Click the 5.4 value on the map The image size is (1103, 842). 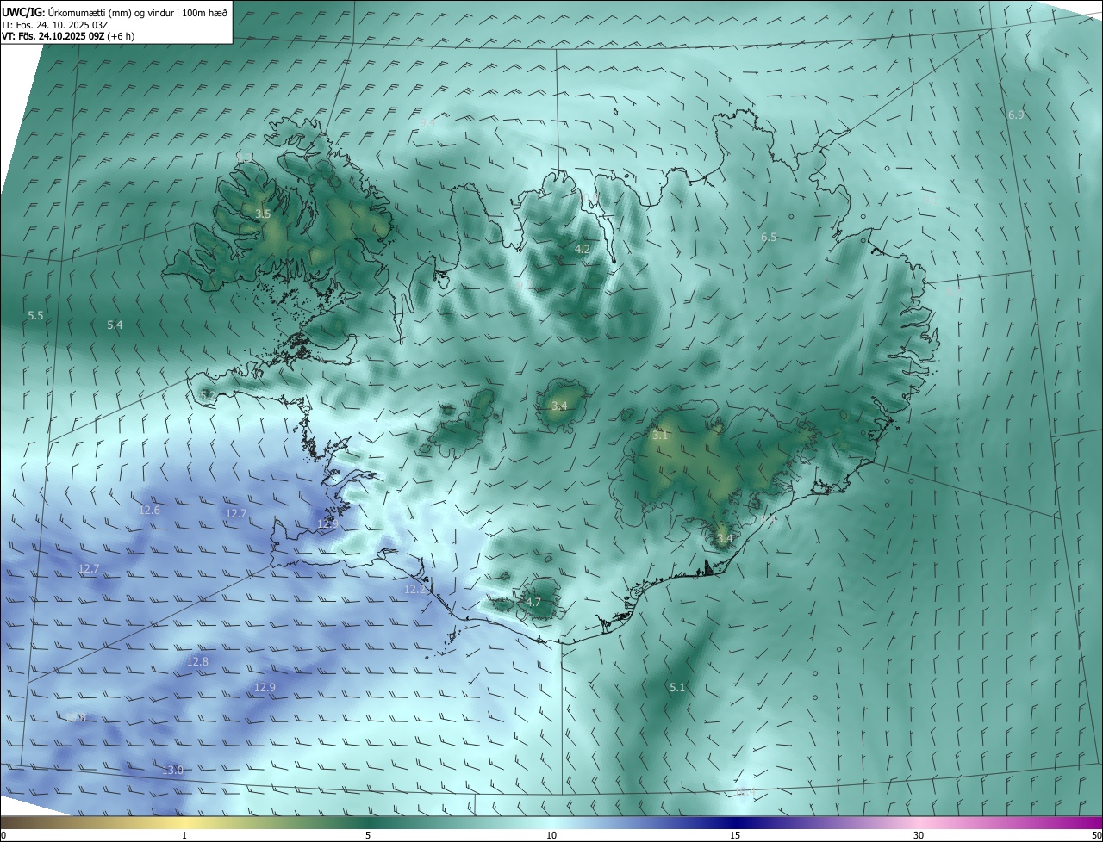(115, 325)
